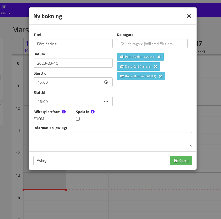The width and height of the screenshot is (221, 219).
Task: Cancel booking with Avbryt button
Action: pyautogui.click(x=42, y=161)
